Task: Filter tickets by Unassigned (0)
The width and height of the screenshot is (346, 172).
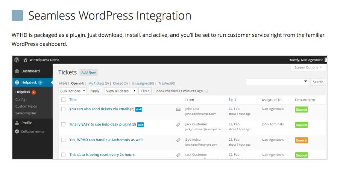Action: tap(143, 84)
